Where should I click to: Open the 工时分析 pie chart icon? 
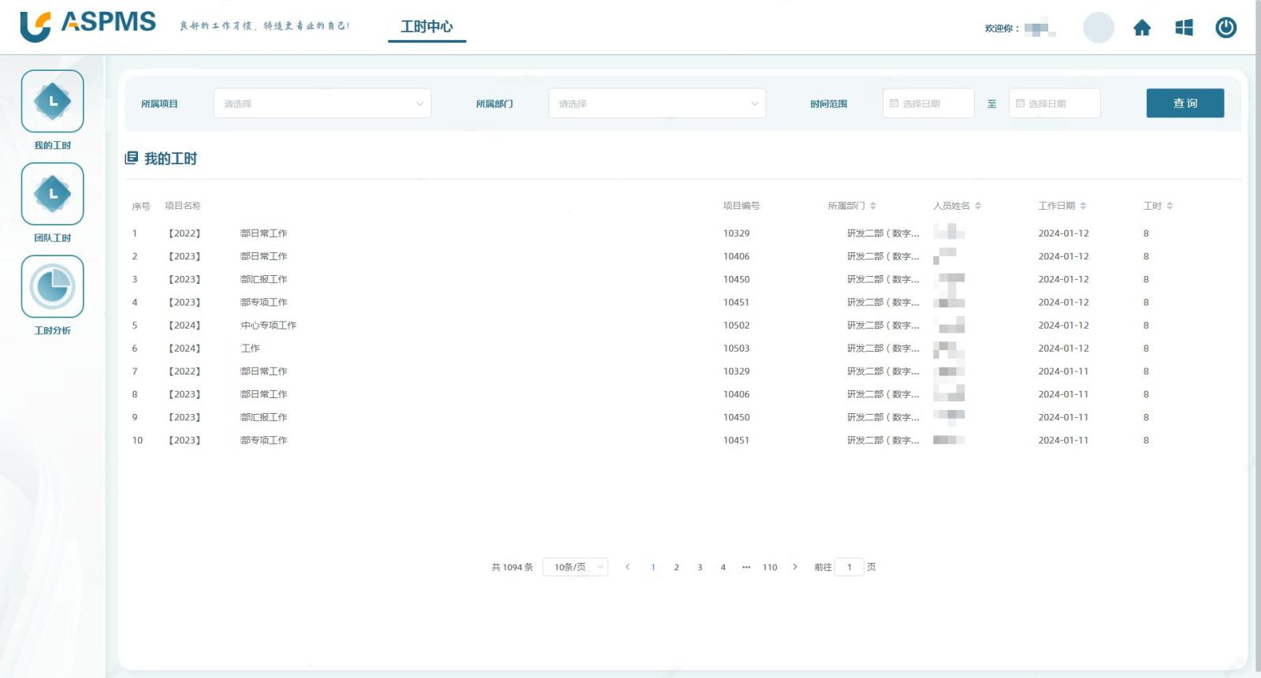pos(52,286)
